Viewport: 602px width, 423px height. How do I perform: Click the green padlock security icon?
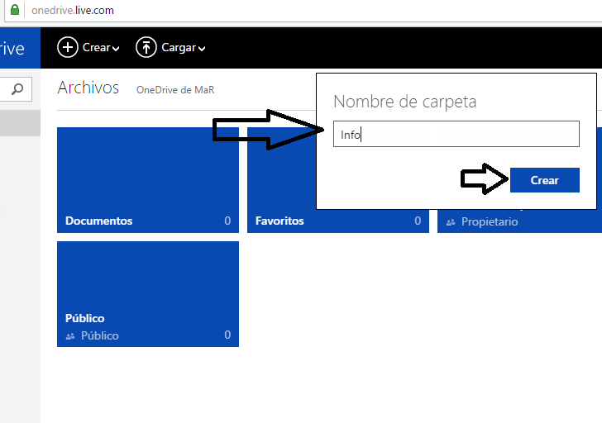[15, 10]
